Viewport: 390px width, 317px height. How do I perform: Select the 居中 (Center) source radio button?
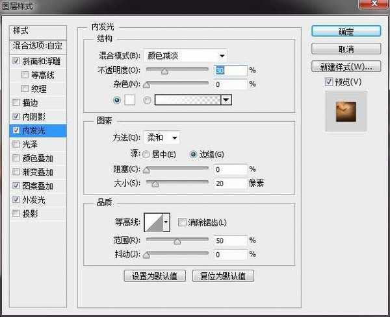click(146, 154)
